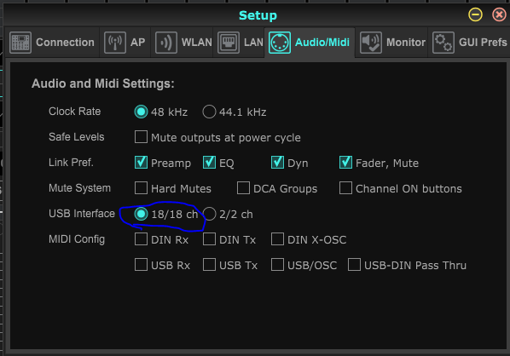Uncheck Fader, Mute link preference
The height and width of the screenshot is (356, 510).
coord(345,163)
